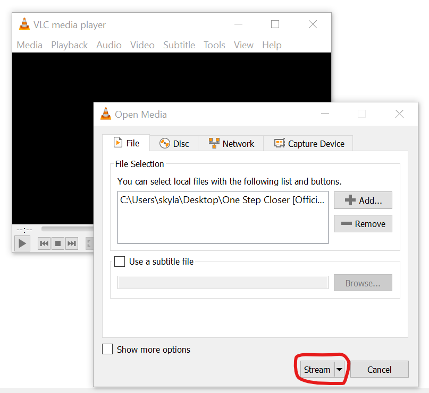Click the cone icon in Open Media title
This screenshot has width=429, height=393.
(x=106, y=114)
